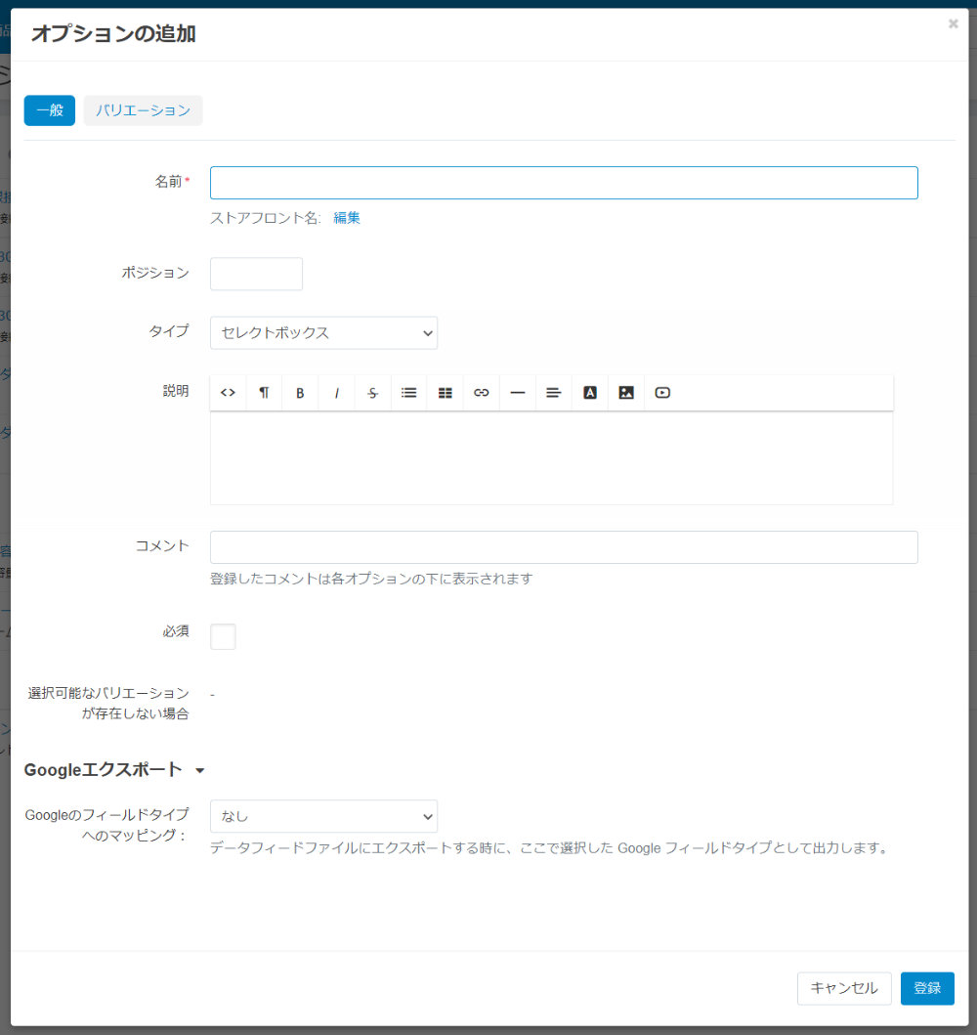Apply italic formatting in description editor

pyautogui.click(x=336, y=393)
